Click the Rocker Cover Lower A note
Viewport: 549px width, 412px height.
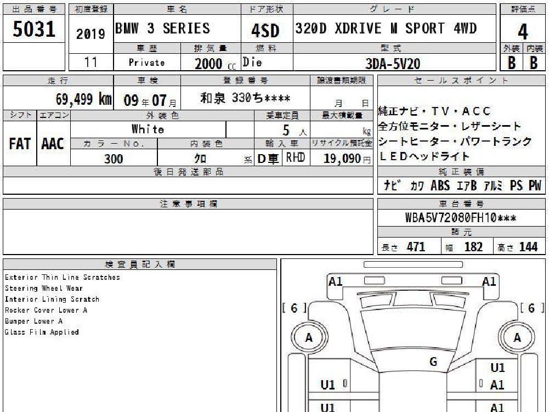pyautogui.click(x=46, y=310)
